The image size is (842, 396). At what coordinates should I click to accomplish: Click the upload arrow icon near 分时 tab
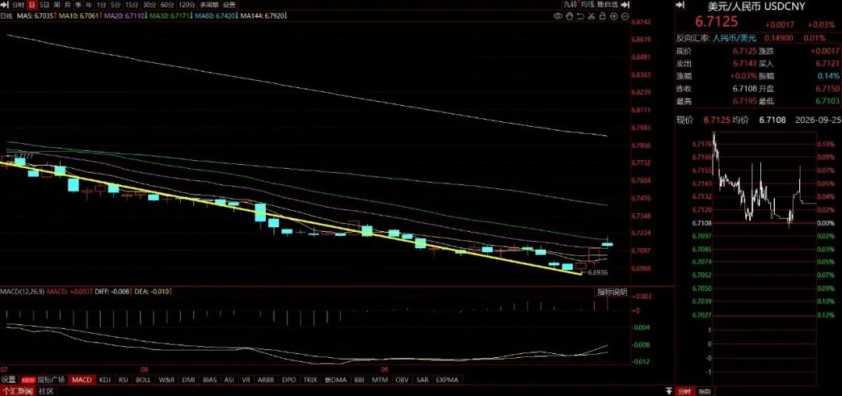[669, 390]
